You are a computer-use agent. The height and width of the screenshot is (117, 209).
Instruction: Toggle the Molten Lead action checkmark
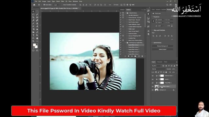pos(121,29)
